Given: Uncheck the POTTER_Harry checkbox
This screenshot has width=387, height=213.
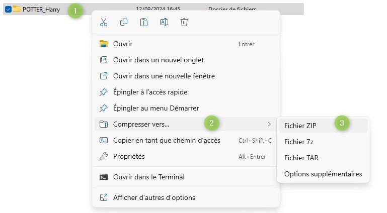Looking at the screenshot, I should [8, 10].
